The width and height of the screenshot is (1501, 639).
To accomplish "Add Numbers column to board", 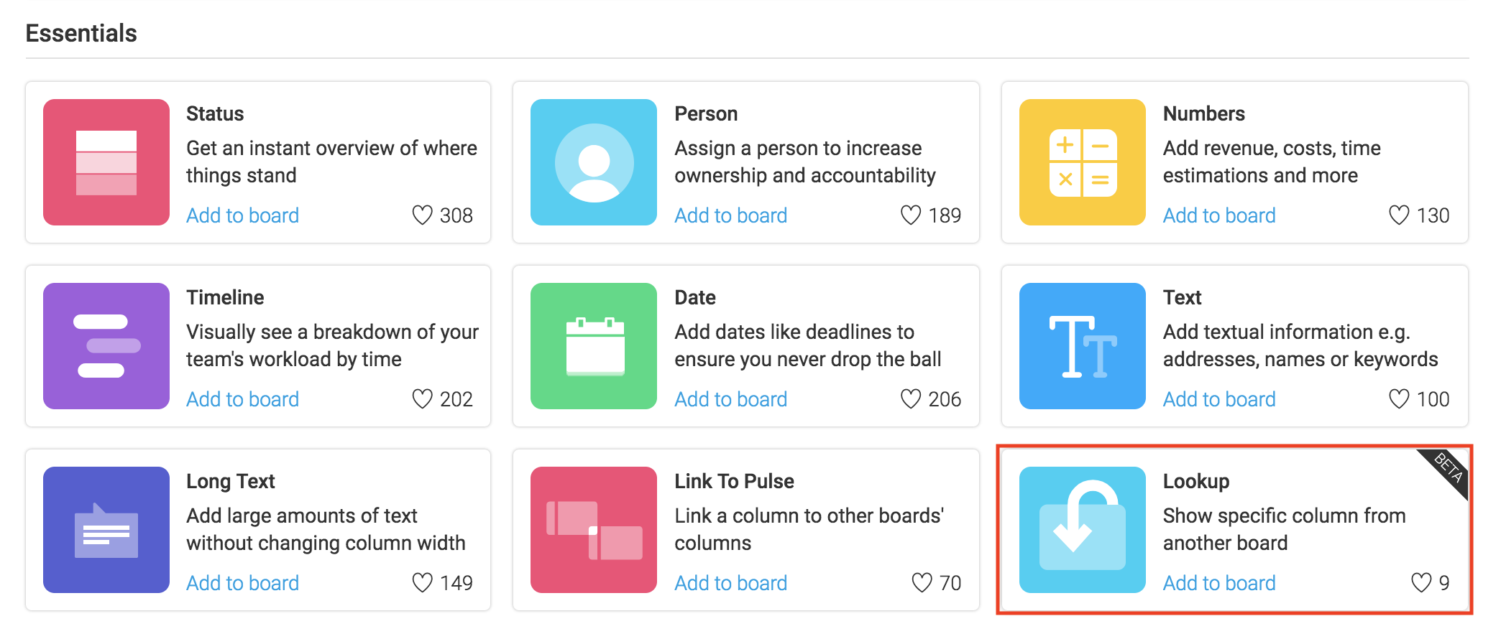I will click(x=1219, y=215).
